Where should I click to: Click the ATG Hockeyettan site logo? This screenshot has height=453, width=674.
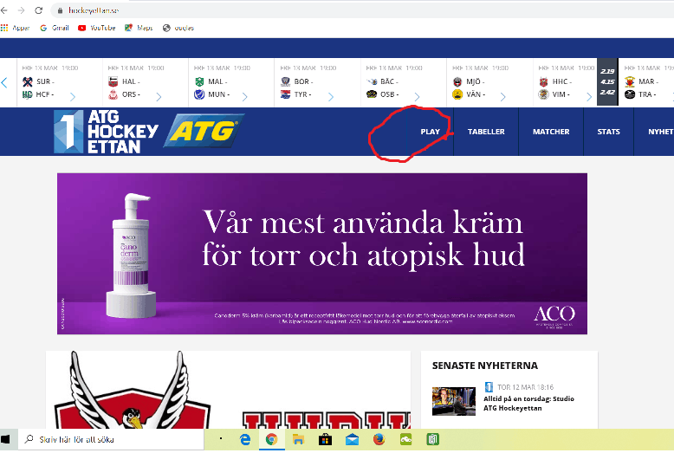106,132
